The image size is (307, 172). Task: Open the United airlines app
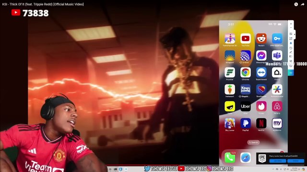246,55
